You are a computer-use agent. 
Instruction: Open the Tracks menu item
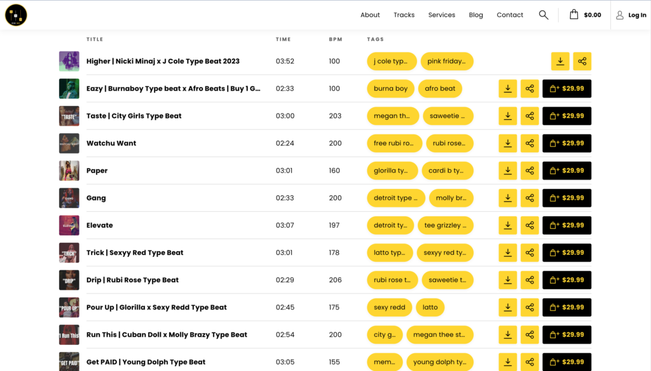pyautogui.click(x=404, y=15)
